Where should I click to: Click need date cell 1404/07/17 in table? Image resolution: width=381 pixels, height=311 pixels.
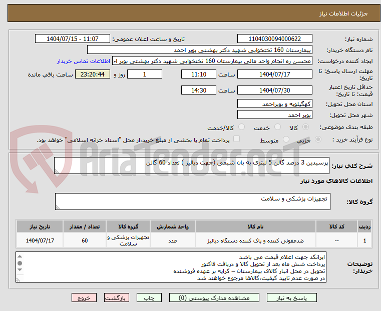coord(40,240)
